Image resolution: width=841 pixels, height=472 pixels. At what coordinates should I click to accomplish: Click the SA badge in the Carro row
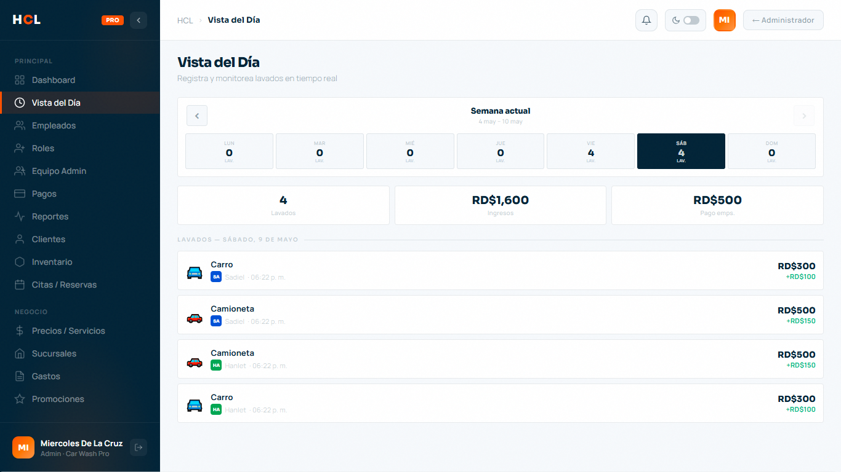click(216, 277)
